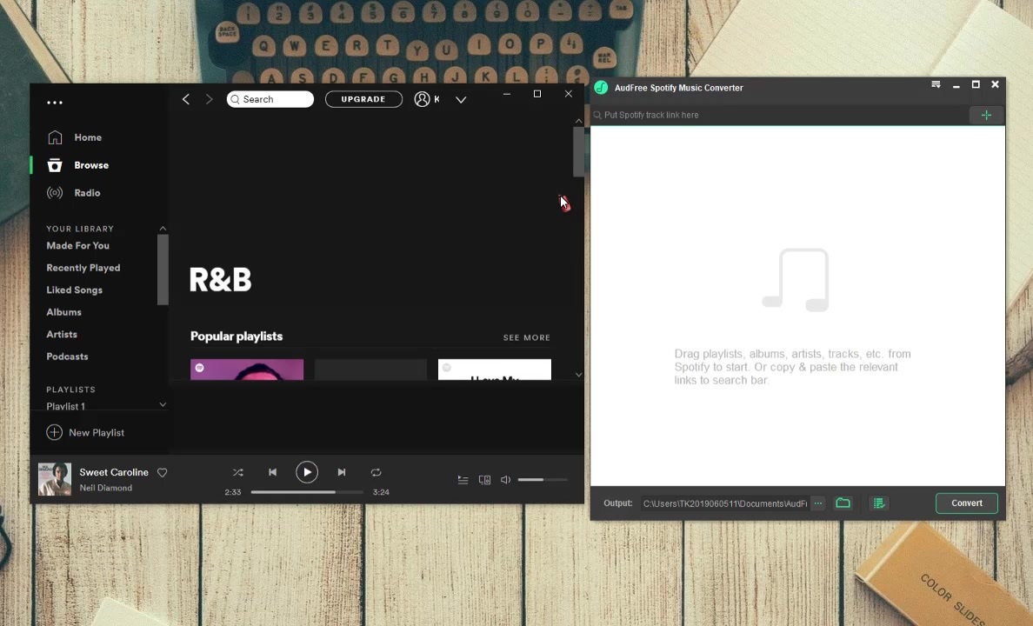Collapse the YOUR LIBRARY section
Image resolution: width=1033 pixels, height=626 pixels.
point(163,228)
